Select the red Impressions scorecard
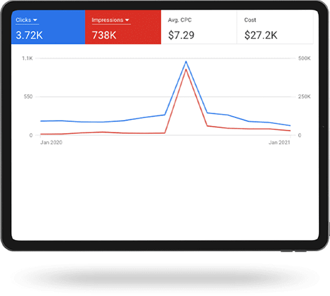The width and height of the screenshot is (330, 296). (123, 27)
